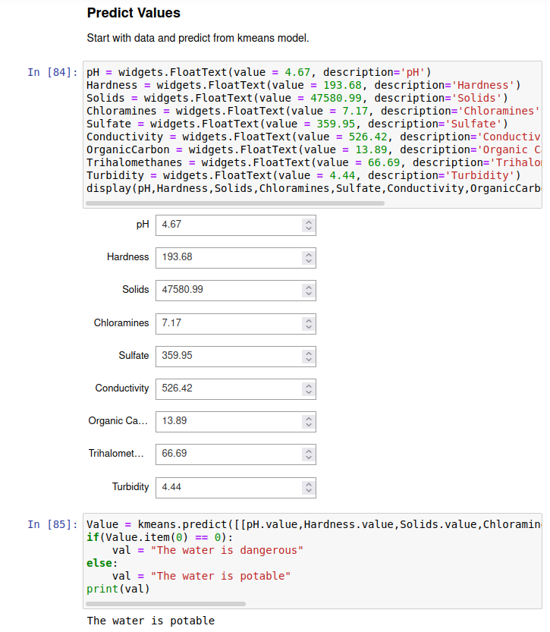
Task: Click the Turbidity value input field
Action: (235, 488)
